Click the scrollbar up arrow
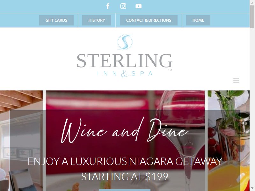The width and height of the screenshot is (255, 191). tap(252, 2)
